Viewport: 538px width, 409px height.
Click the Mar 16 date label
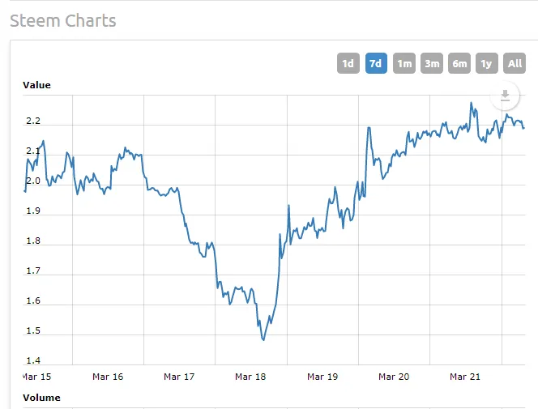[x=108, y=377]
